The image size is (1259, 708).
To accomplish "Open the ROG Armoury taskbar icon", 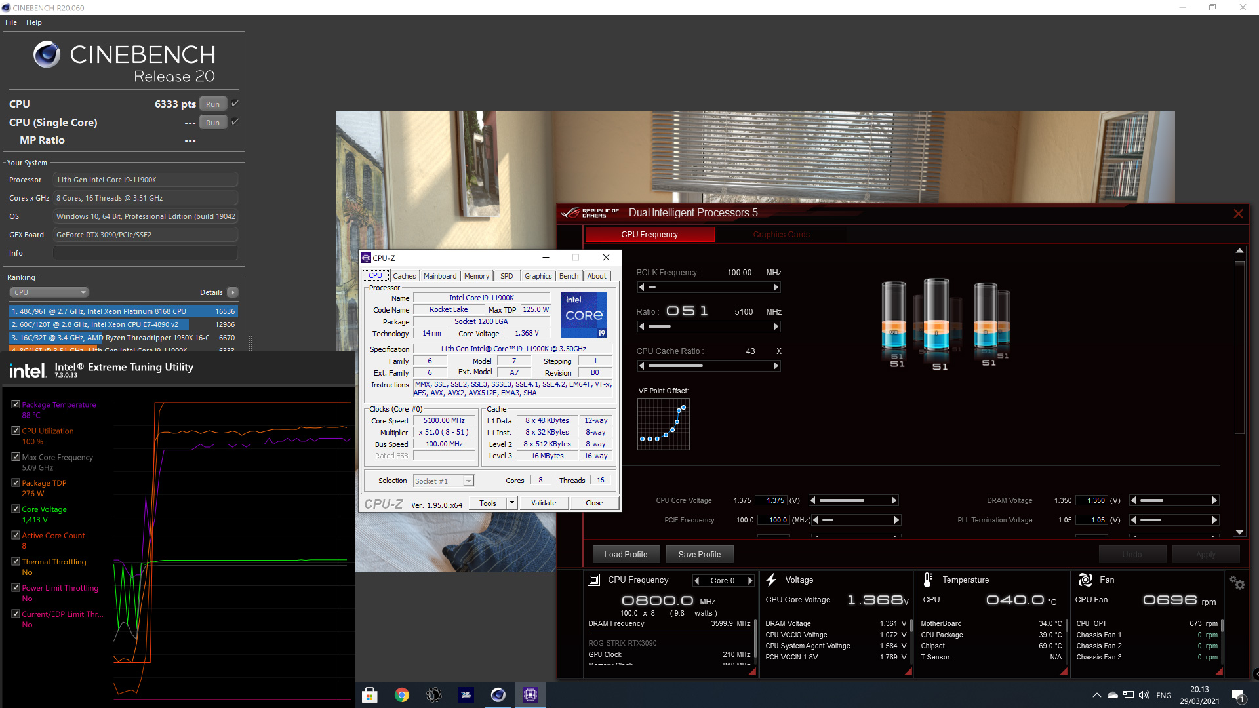I will pyautogui.click(x=434, y=695).
